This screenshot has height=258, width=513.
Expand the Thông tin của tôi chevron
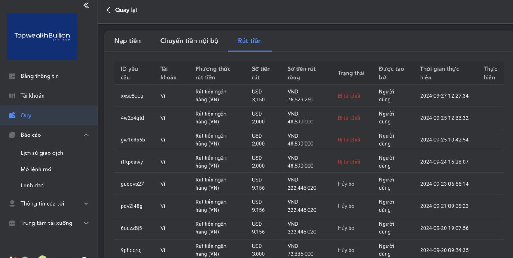[x=86, y=204]
